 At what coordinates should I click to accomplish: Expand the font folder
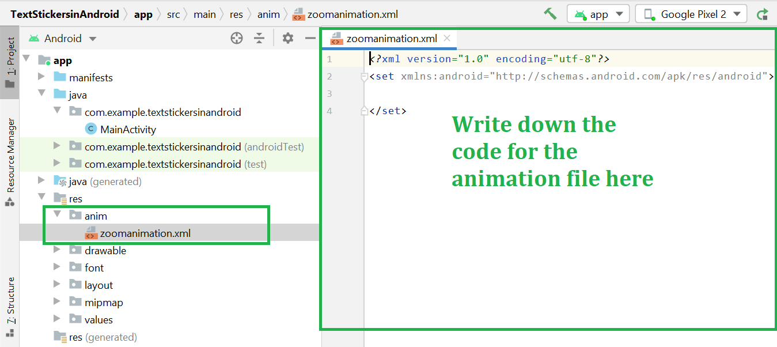pos(56,267)
